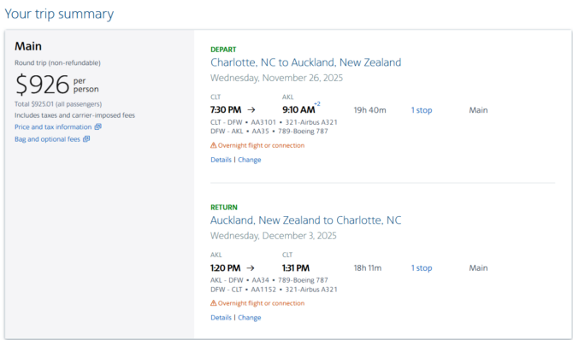Click 1 stop link on departing flight
The height and width of the screenshot is (340, 573).
[x=422, y=110]
